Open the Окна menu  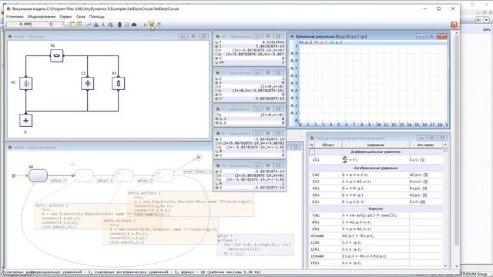pos(80,16)
